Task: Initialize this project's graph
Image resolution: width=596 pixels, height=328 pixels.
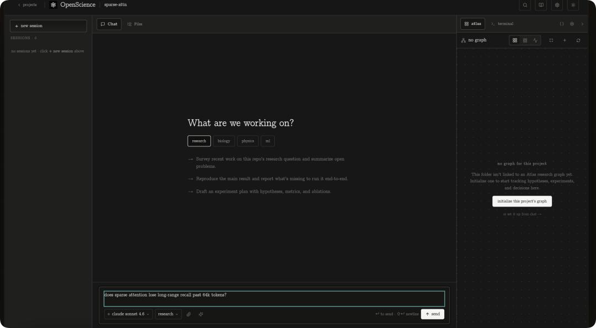Action: coord(522,202)
